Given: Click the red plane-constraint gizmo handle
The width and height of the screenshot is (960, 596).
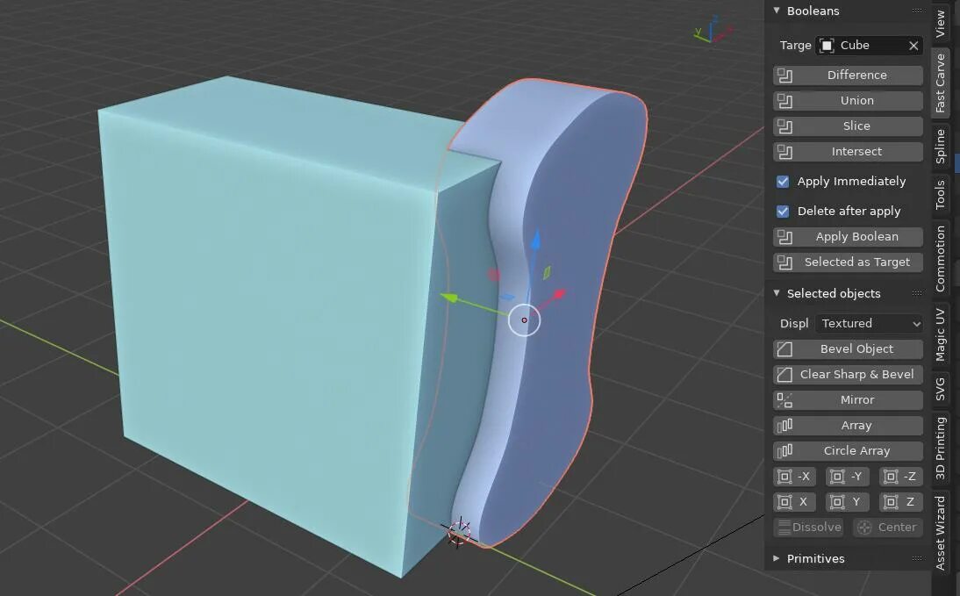Looking at the screenshot, I should (x=493, y=275).
